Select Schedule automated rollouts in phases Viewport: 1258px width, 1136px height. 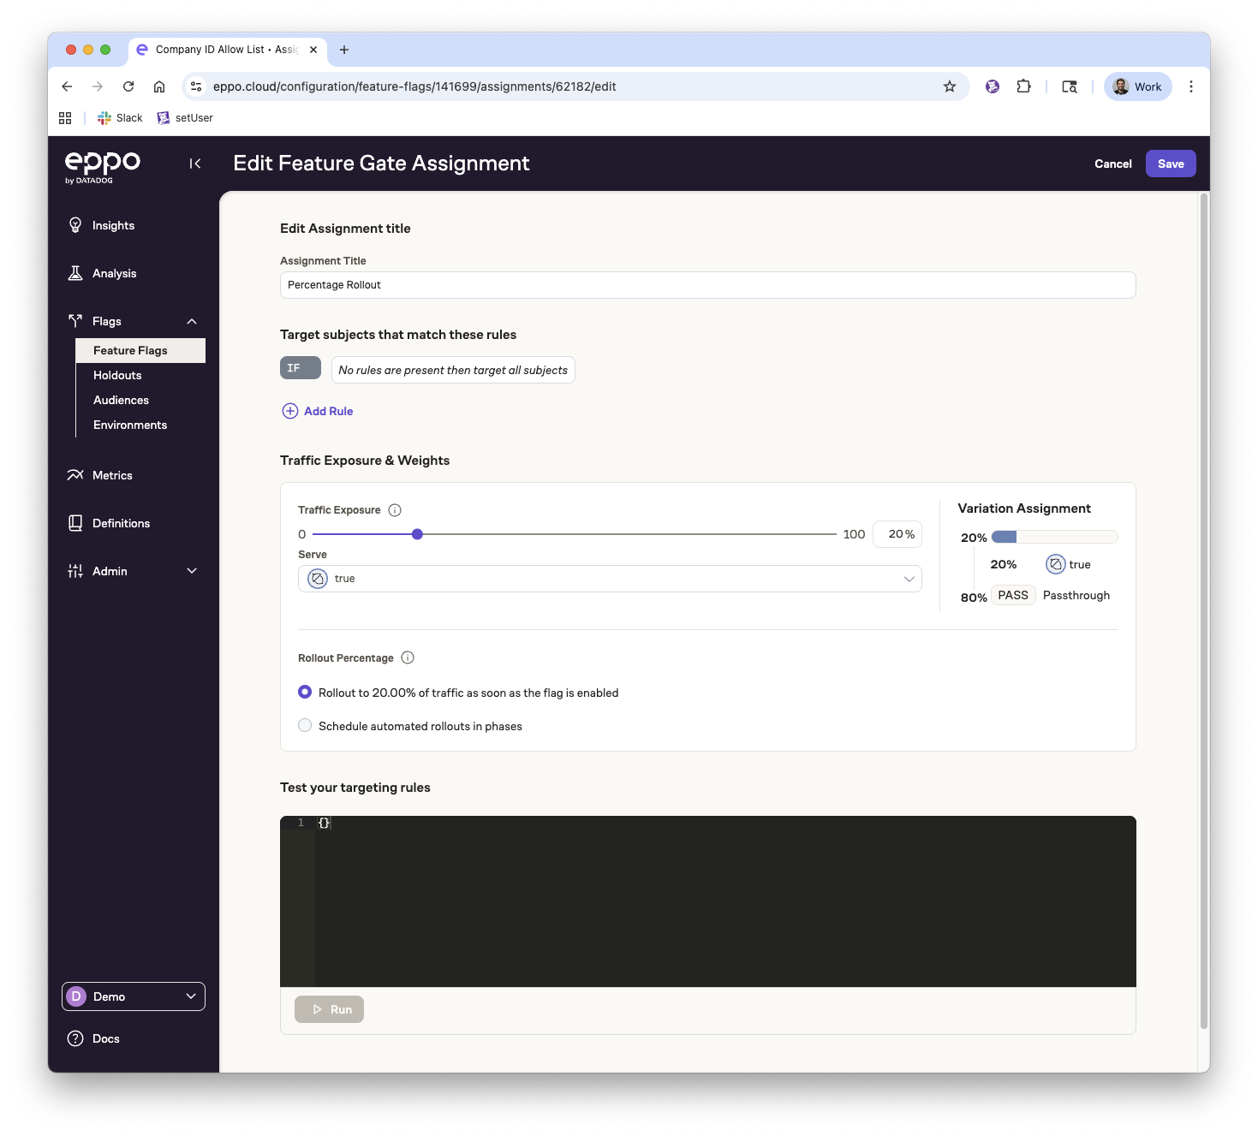(305, 725)
